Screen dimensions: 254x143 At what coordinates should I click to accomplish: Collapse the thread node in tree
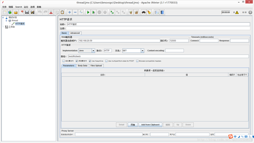(x=6, y=21)
